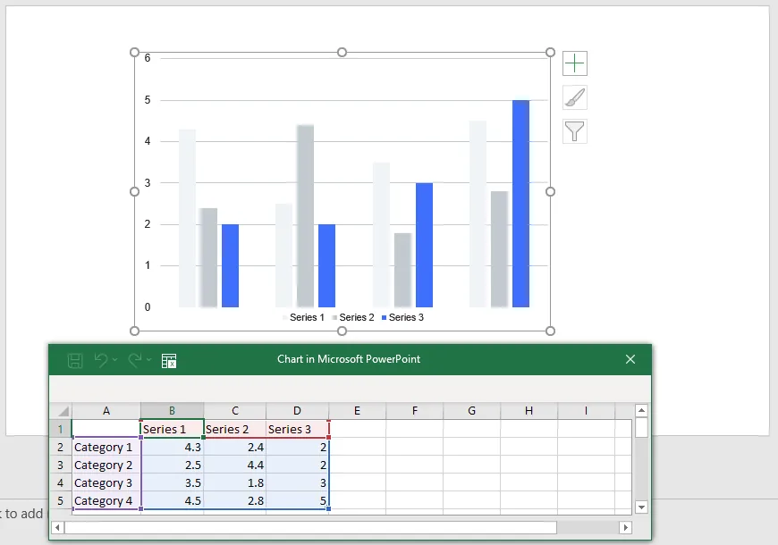Click the vertical scrollbar down arrow

pos(641,507)
